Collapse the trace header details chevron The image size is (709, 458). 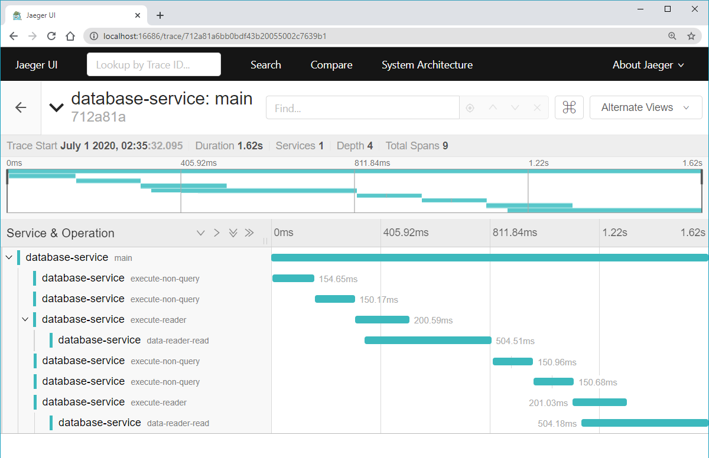(56, 107)
